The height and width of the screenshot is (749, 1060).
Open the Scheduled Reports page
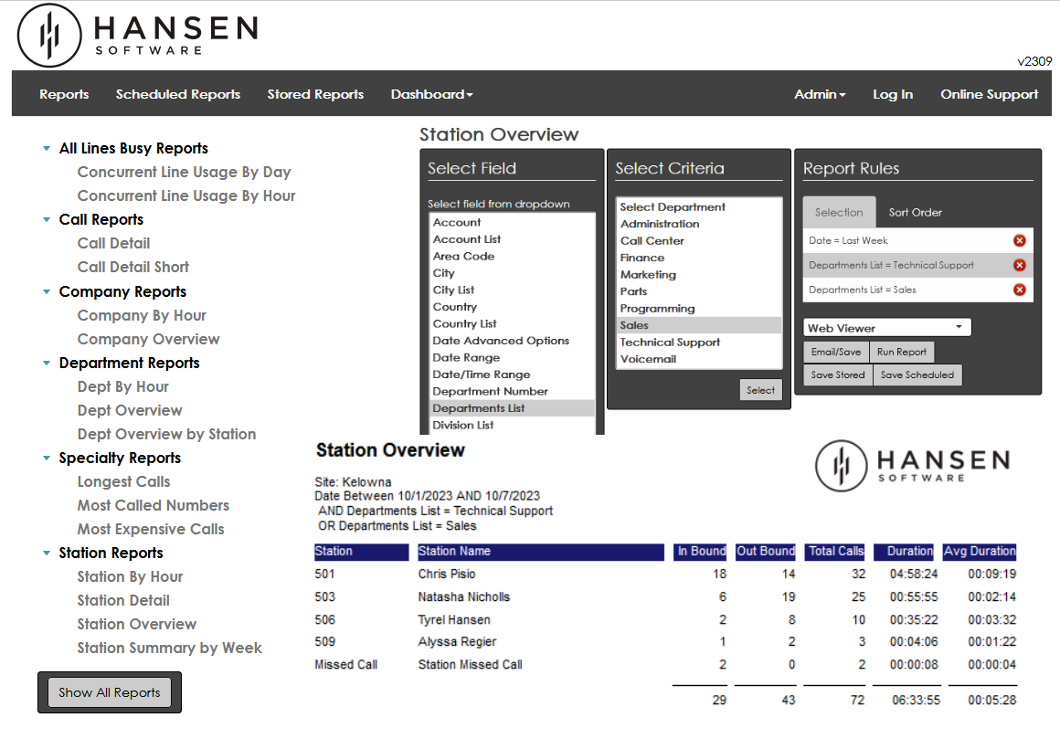coord(178,94)
